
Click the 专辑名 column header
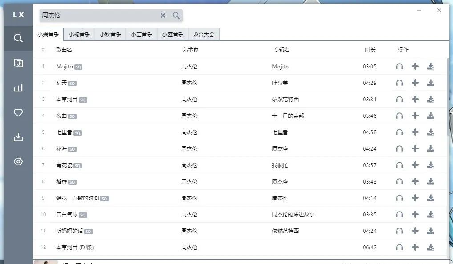pos(282,50)
